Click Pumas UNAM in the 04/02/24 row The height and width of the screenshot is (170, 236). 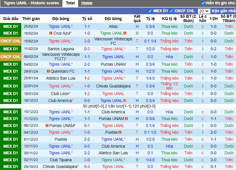point(113,64)
